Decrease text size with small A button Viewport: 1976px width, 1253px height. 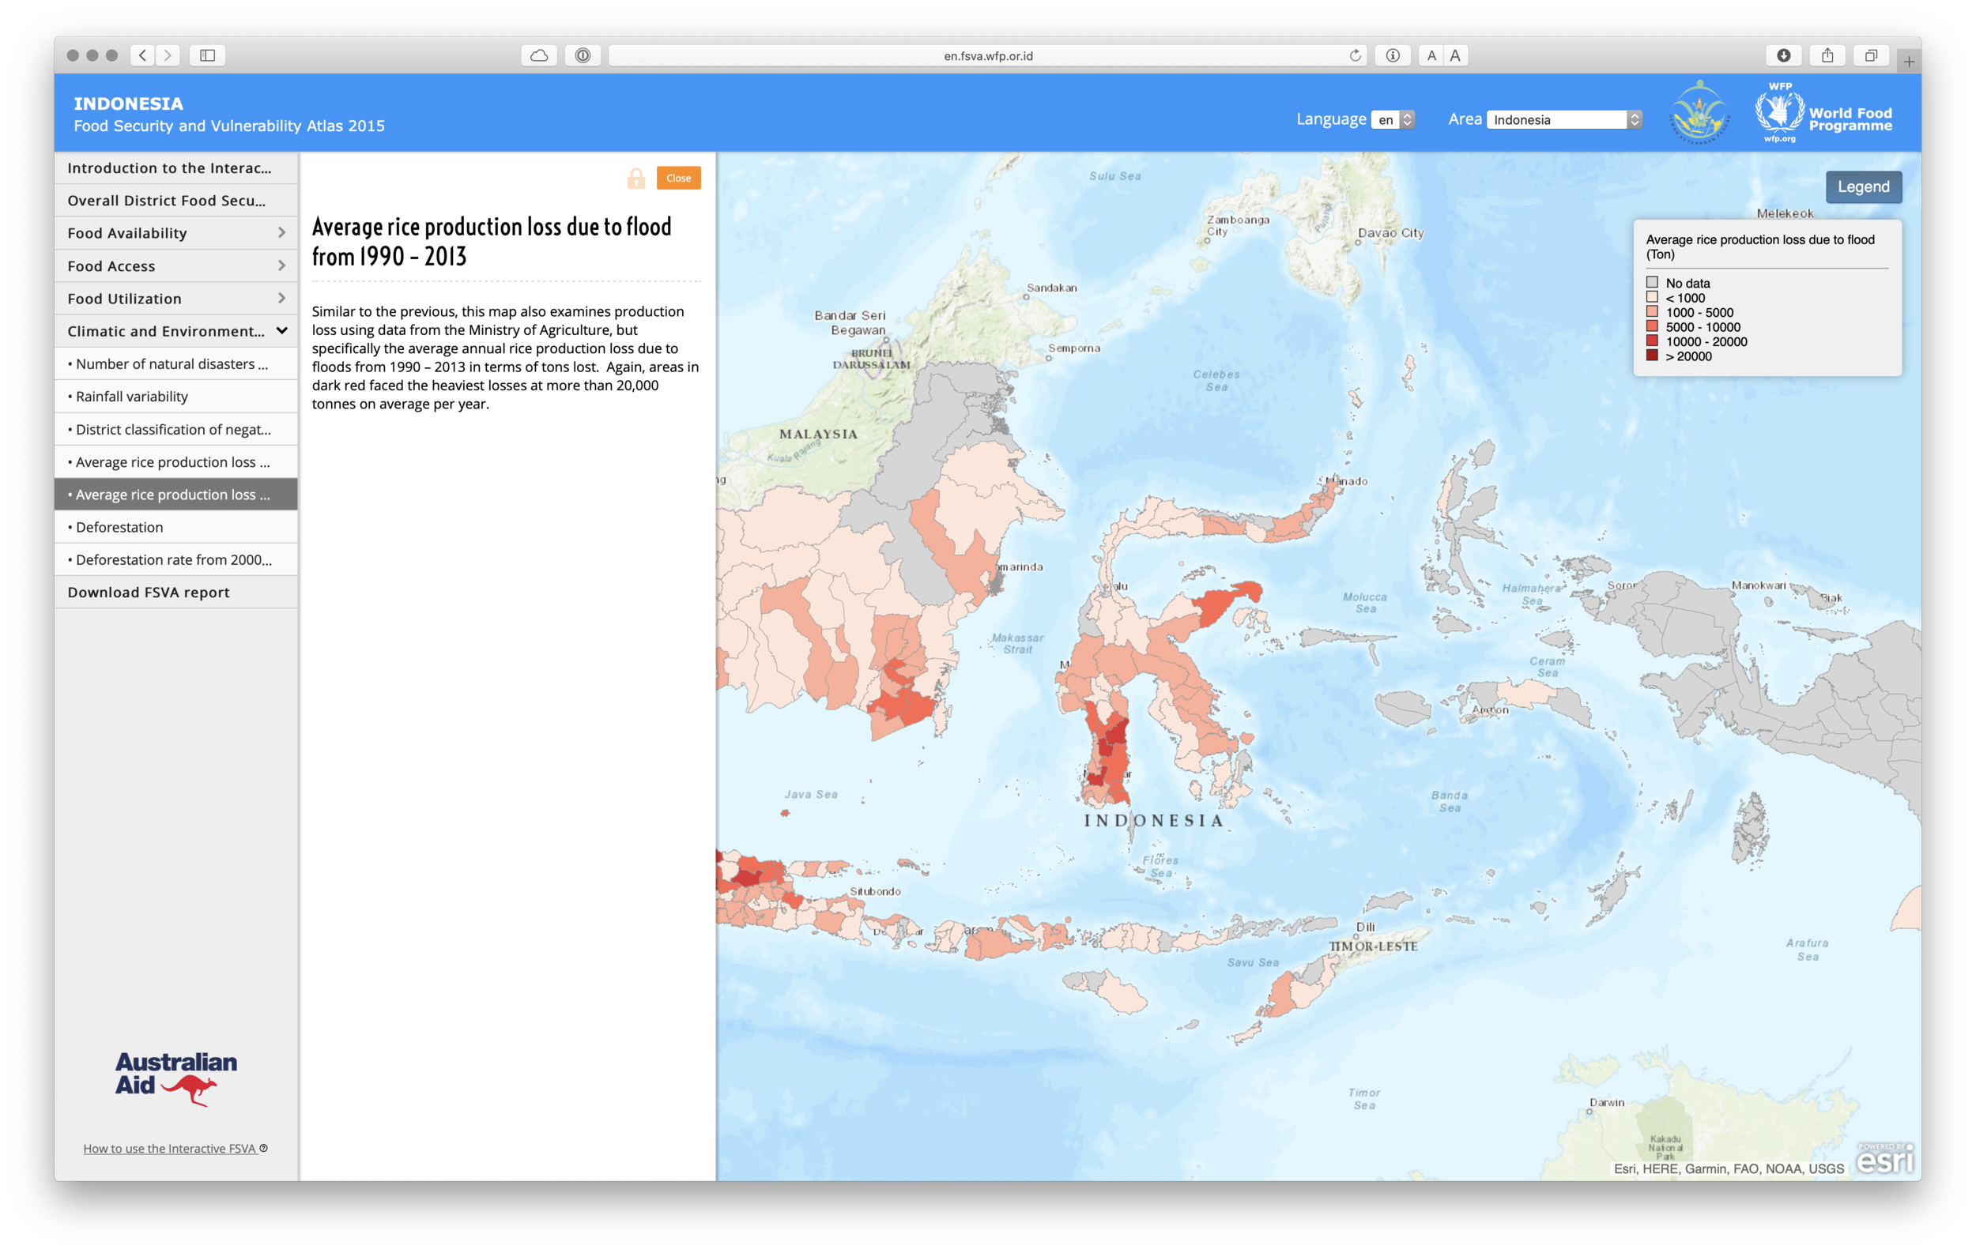click(x=1431, y=55)
